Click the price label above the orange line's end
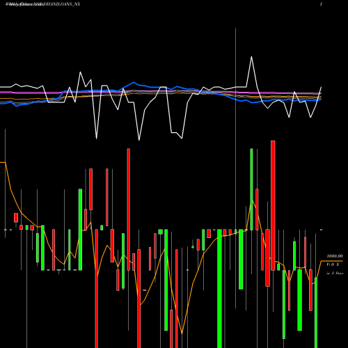 click(x=335, y=256)
